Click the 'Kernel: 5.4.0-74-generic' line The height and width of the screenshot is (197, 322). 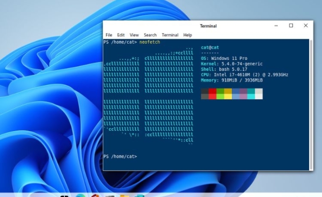(232, 64)
